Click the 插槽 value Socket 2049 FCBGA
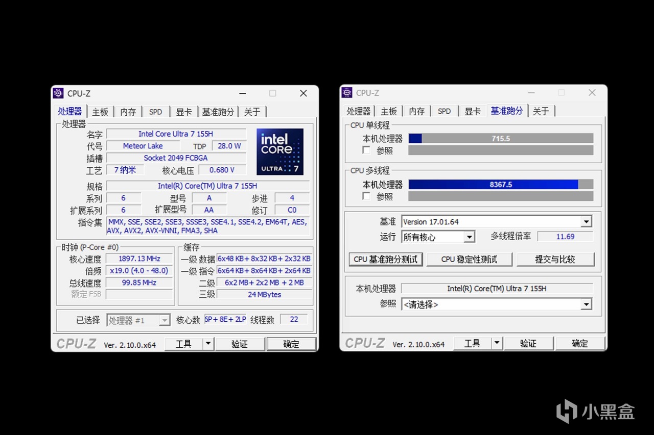Screen dimensions: 654x435 coord(176,158)
